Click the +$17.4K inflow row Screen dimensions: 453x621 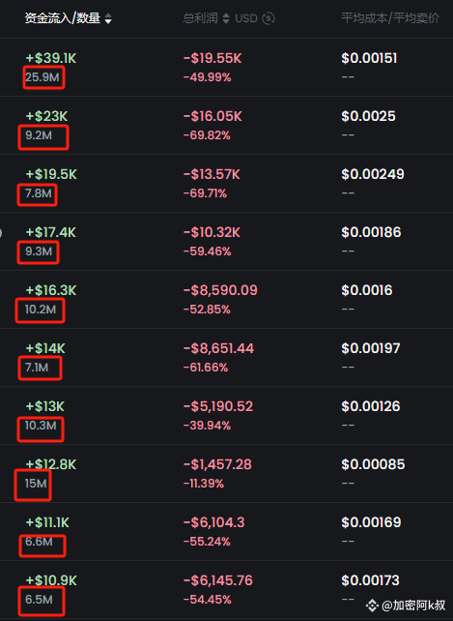pyautogui.click(x=226, y=242)
